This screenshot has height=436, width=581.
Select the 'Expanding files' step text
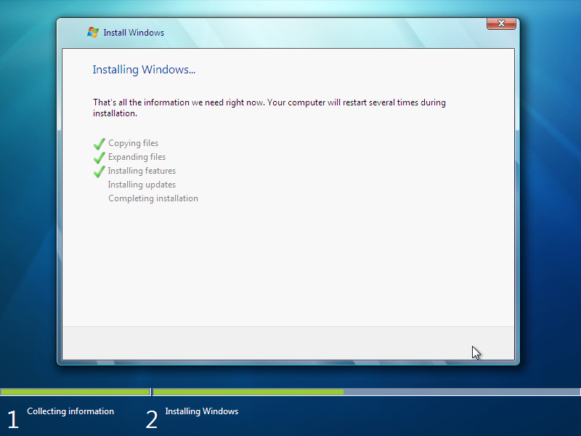137,157
